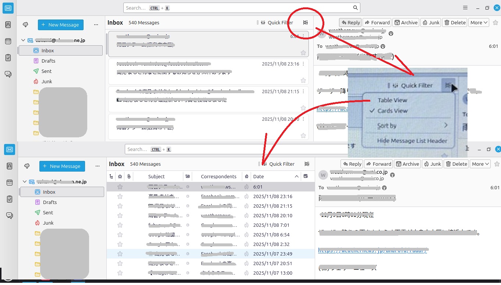Open message list display options circled in red

pos(306,22)
